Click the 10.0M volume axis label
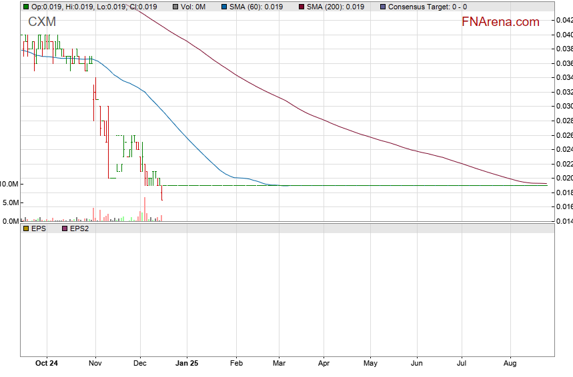Screen dimensions: 573x377 coord(9,184)
